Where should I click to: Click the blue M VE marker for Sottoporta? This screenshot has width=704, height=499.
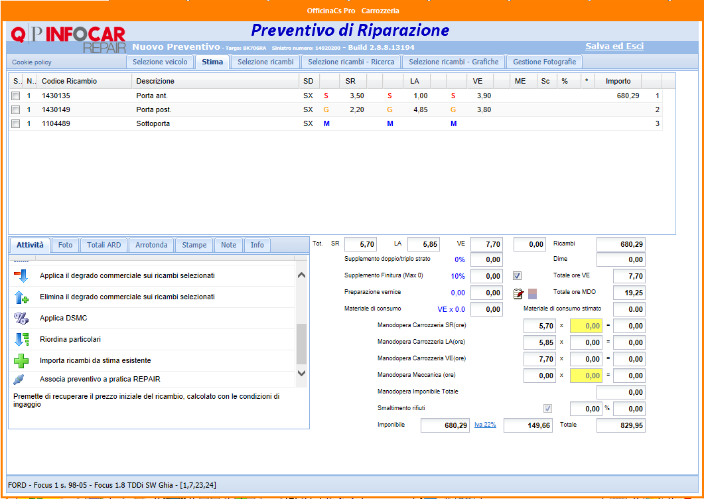(453, 123)
